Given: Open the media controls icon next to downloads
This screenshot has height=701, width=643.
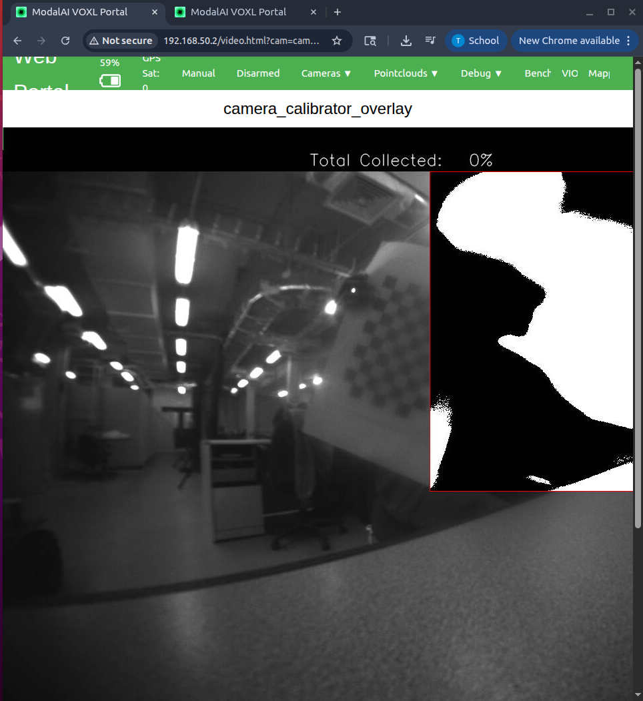Looking at the screenshot, I should [x=430, y=41].
